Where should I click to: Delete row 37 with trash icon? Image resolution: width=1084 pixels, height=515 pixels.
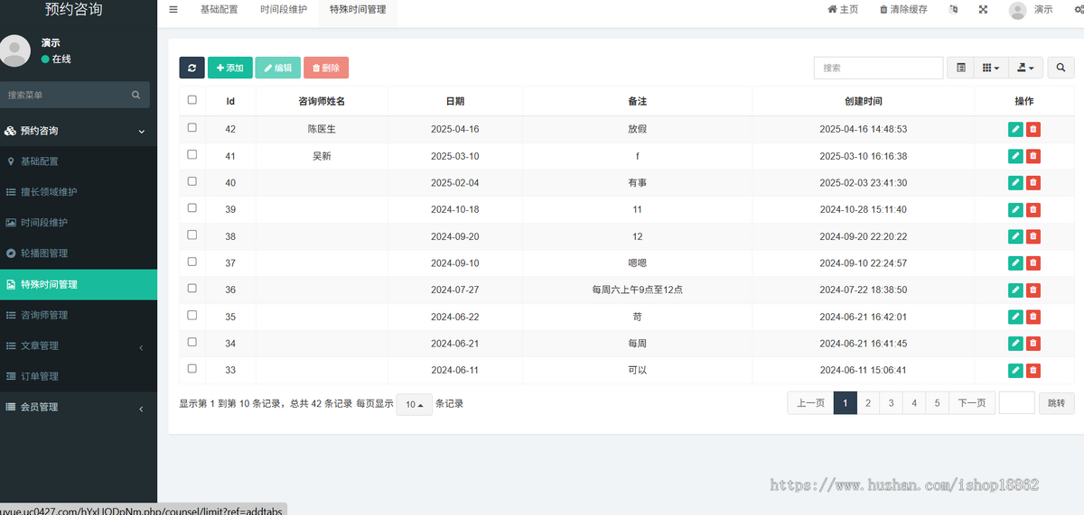pos(1033,263)
